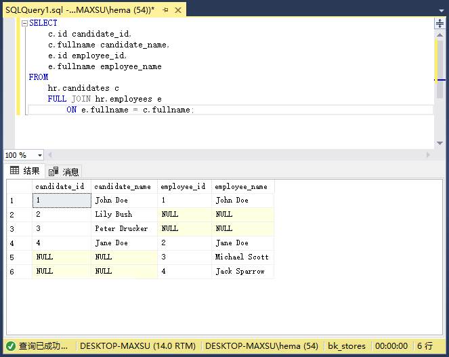Screen dimensions: 449x357
Task: Click the editor vertical scrollbar thumb
Action: point(440,69)
